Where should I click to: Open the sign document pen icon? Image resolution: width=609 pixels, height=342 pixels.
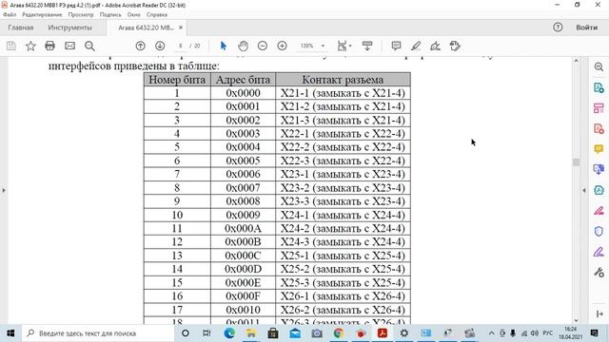[436, 46]
